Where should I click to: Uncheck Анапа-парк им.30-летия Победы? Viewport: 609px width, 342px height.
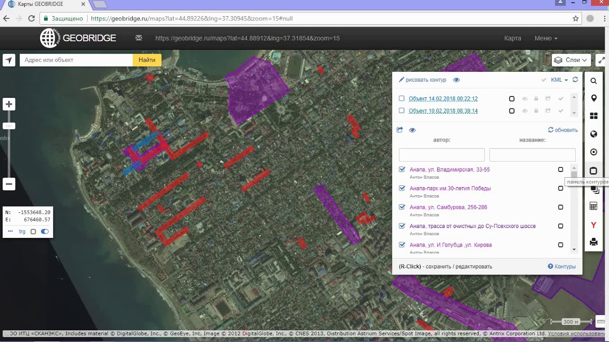pos(402,188)
